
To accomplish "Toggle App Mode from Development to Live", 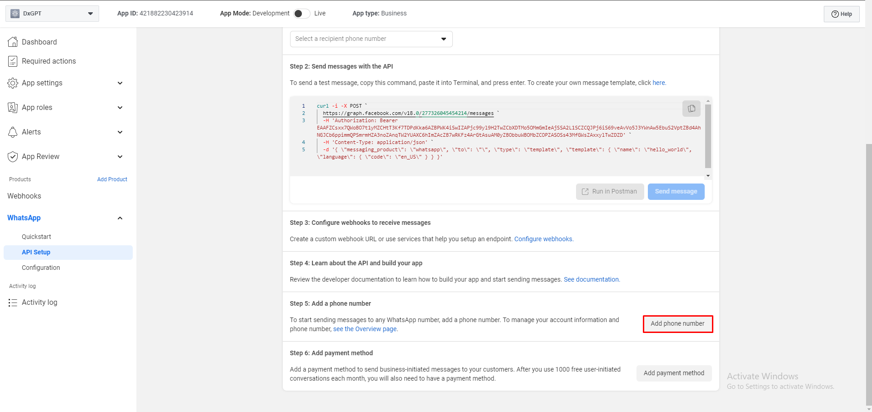I will tap(301, 14).
